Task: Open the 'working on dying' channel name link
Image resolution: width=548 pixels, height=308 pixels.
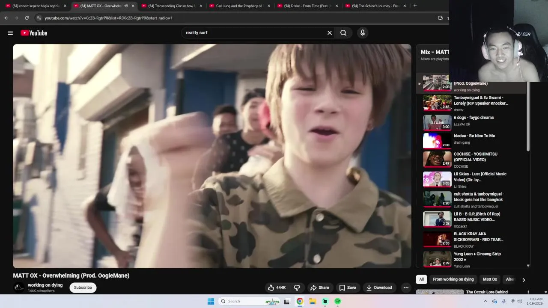Action: [45, 285]
